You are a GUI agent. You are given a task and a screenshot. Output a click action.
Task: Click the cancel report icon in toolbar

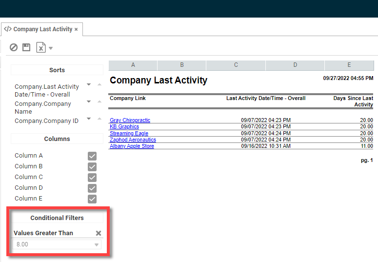click(x=14, y=47)
